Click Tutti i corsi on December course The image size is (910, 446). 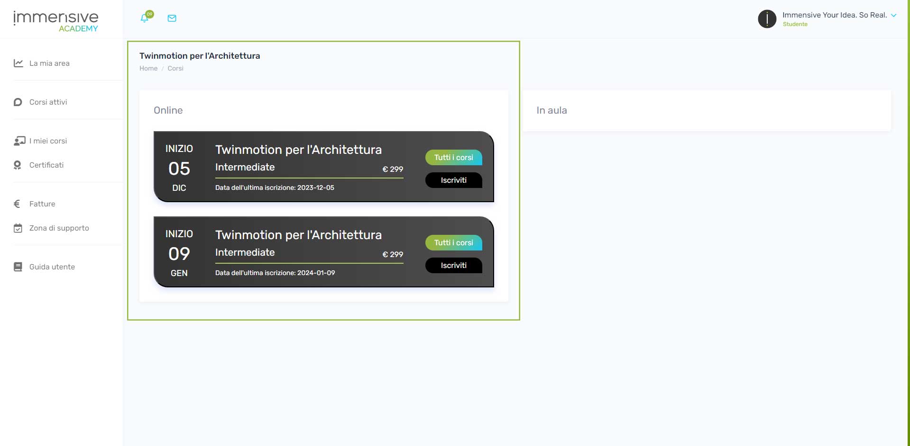tap(453, 158)
